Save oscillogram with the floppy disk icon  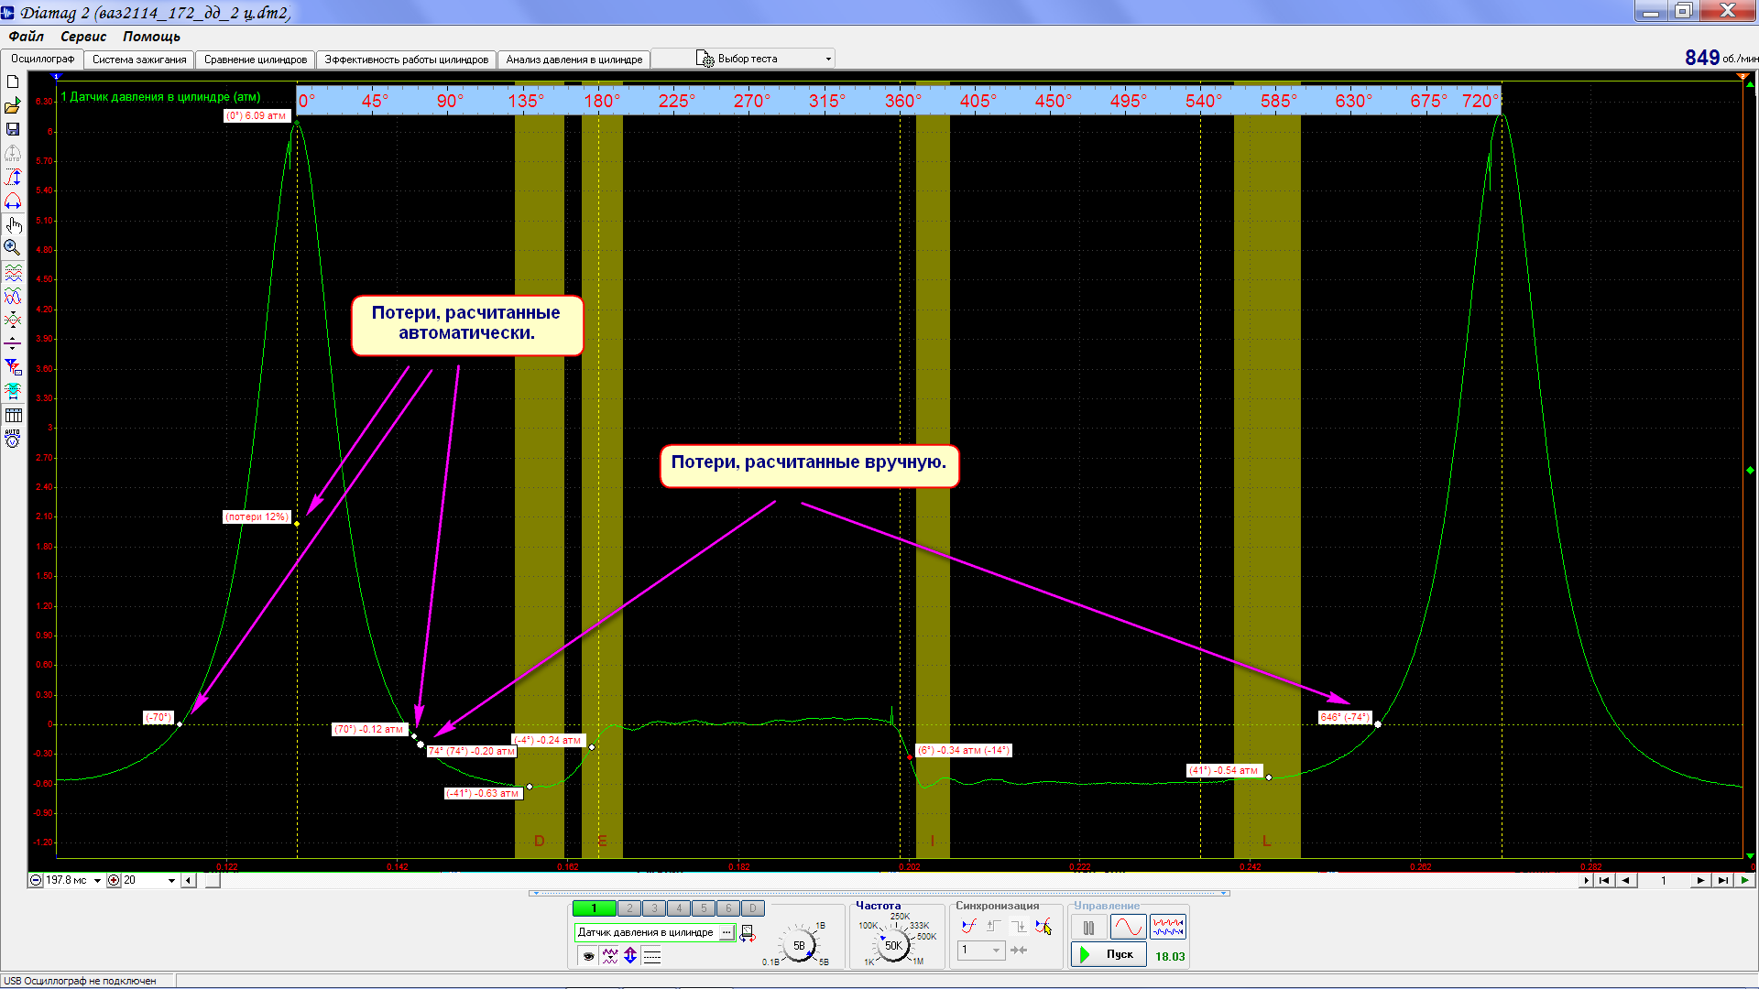tap(13, 129)
